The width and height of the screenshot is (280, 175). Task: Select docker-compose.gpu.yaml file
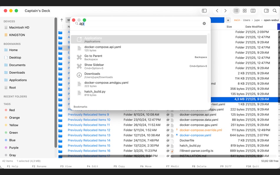point(198,125)
